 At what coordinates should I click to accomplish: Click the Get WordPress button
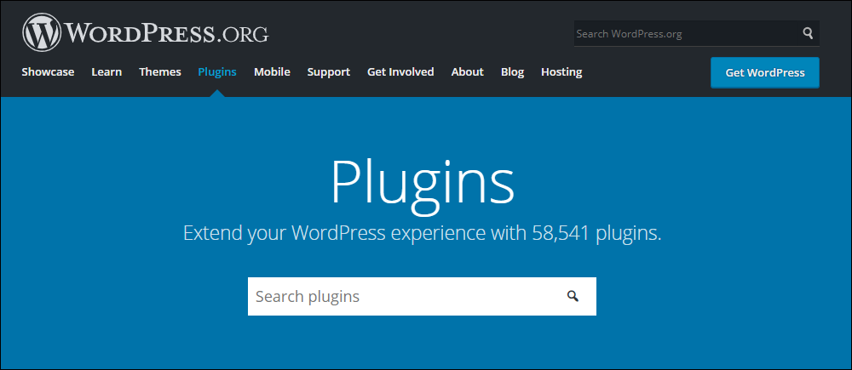[765, 72]
